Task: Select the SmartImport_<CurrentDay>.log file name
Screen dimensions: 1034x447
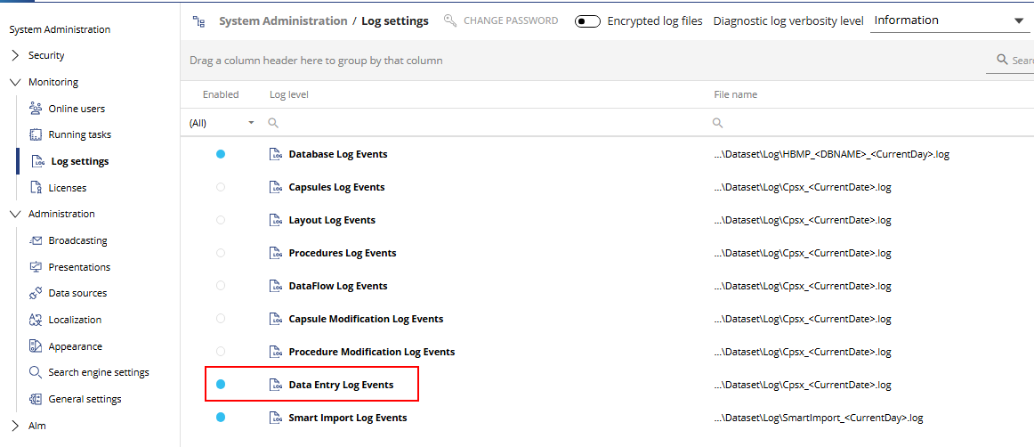Action: [819, 418]
